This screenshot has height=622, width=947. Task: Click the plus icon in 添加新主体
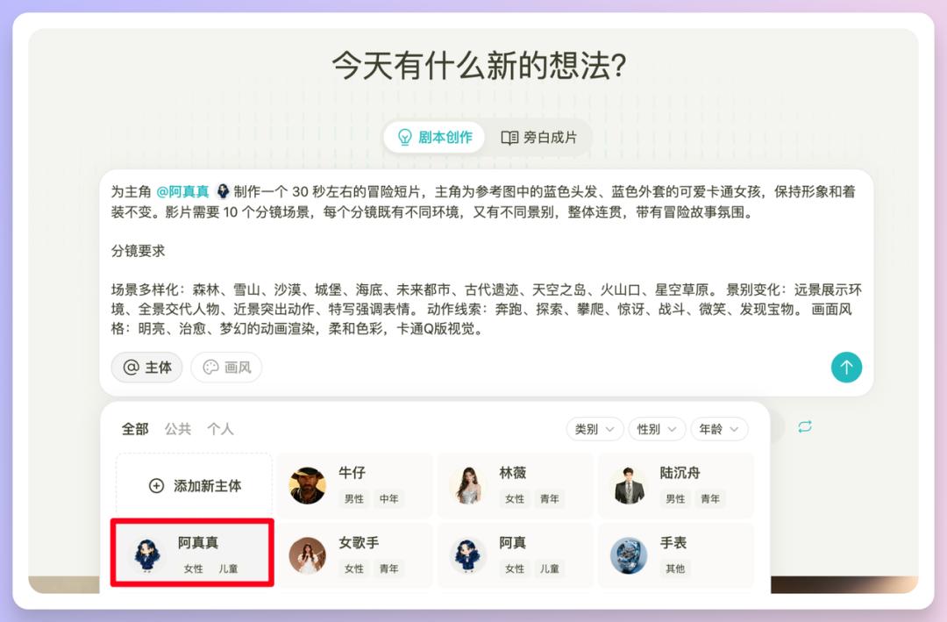click(156, 485)
